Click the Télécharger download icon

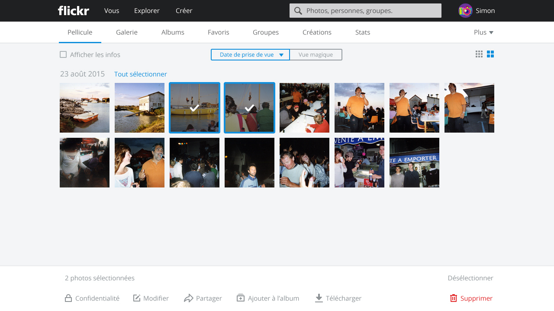tap(319, 298)
